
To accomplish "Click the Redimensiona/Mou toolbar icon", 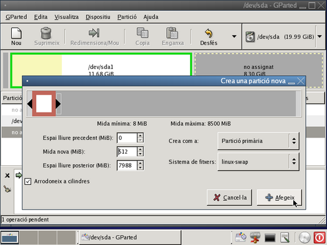I will pyautogui.click(x=94, y=33).
